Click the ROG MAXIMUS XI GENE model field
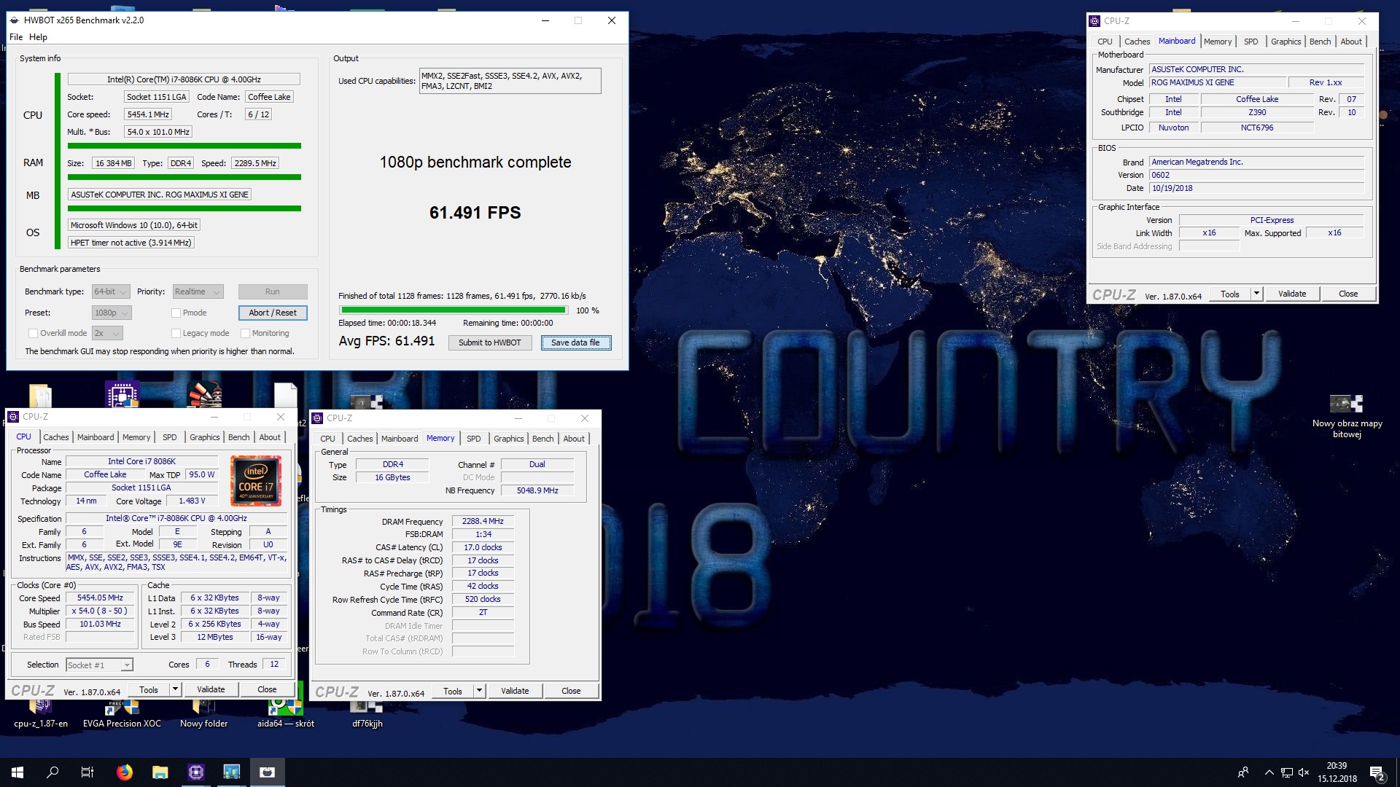Screen dimensions: 1400x787 [x=1218, y=82]
